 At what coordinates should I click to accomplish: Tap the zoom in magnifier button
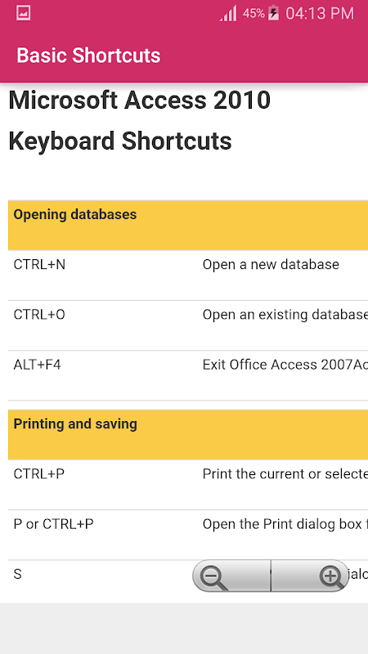tap(310, 576)
